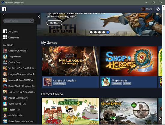Select VL PHÚ HỘ game icon
The height and width of the screenshot is (125, 165).
tap(5, 68)
